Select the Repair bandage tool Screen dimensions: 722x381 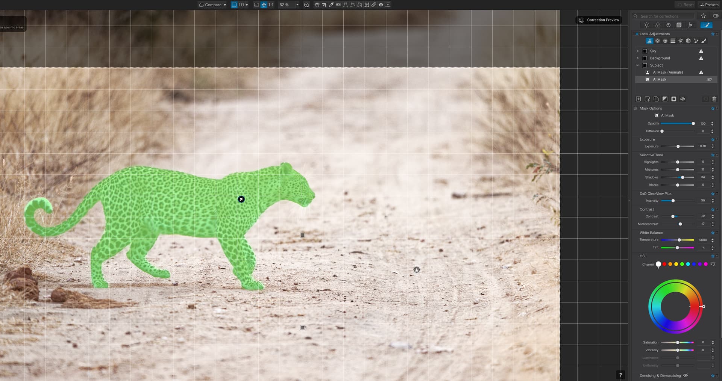coord(373,5)
